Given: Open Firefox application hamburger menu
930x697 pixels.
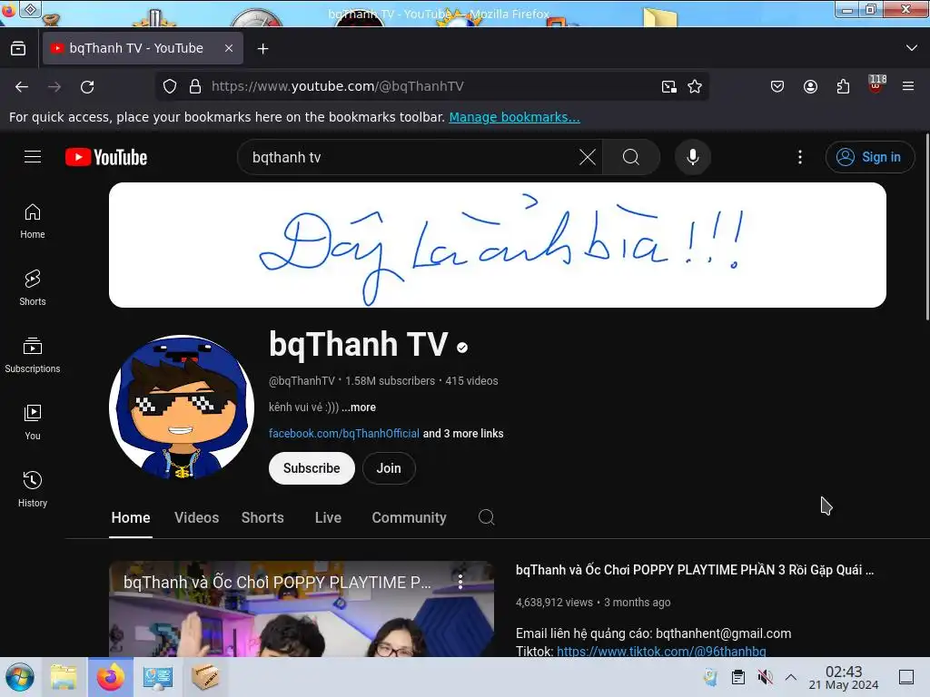Looking at the screenshot, I should click(x=908, y=86).
